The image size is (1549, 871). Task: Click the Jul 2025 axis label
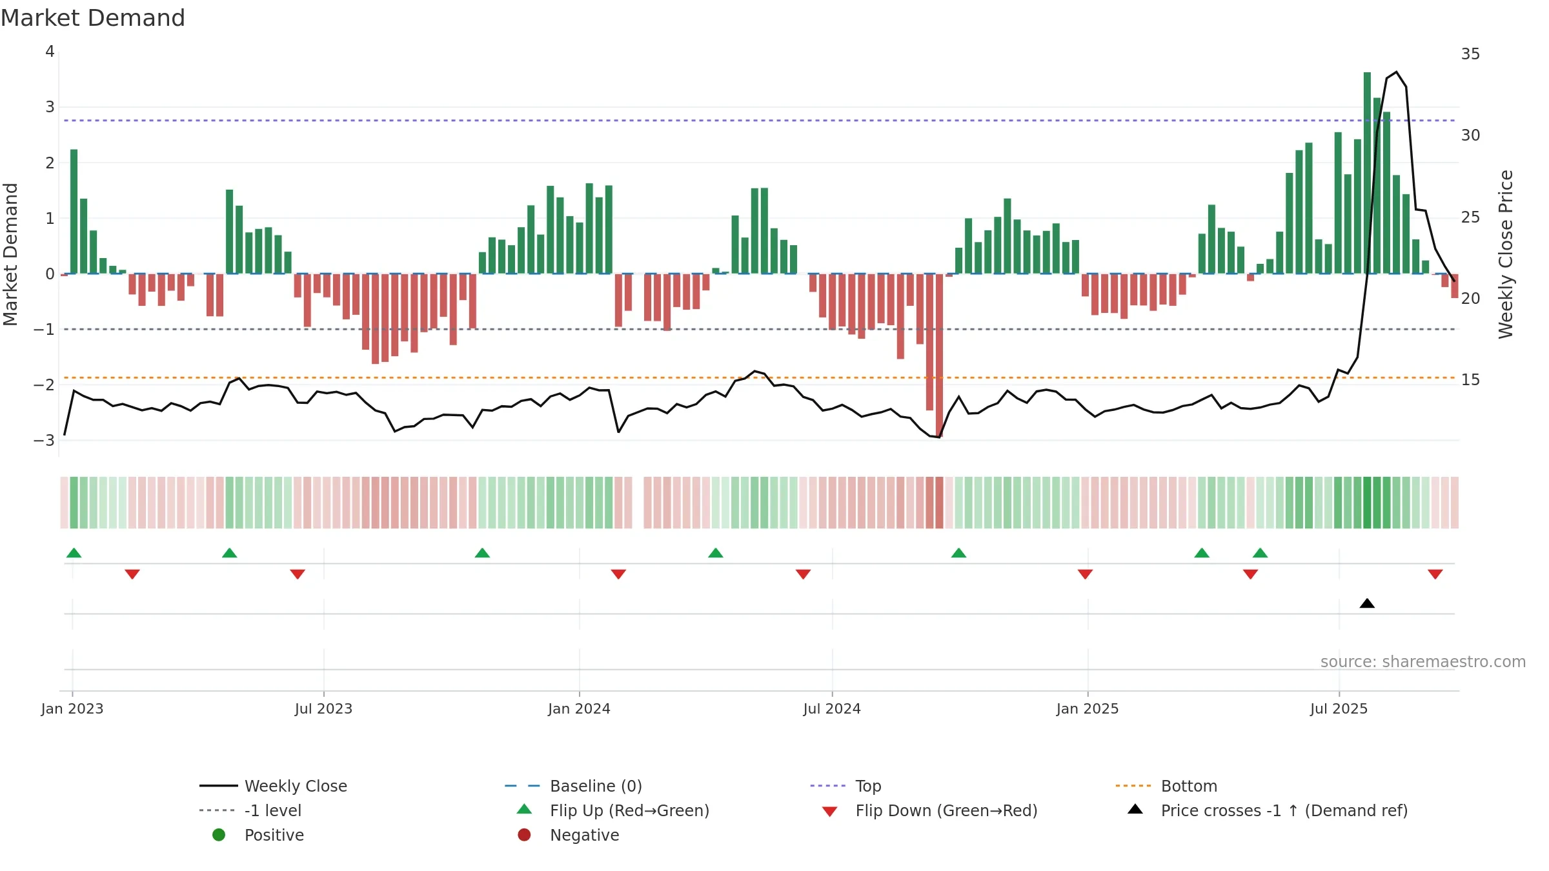1339,709
